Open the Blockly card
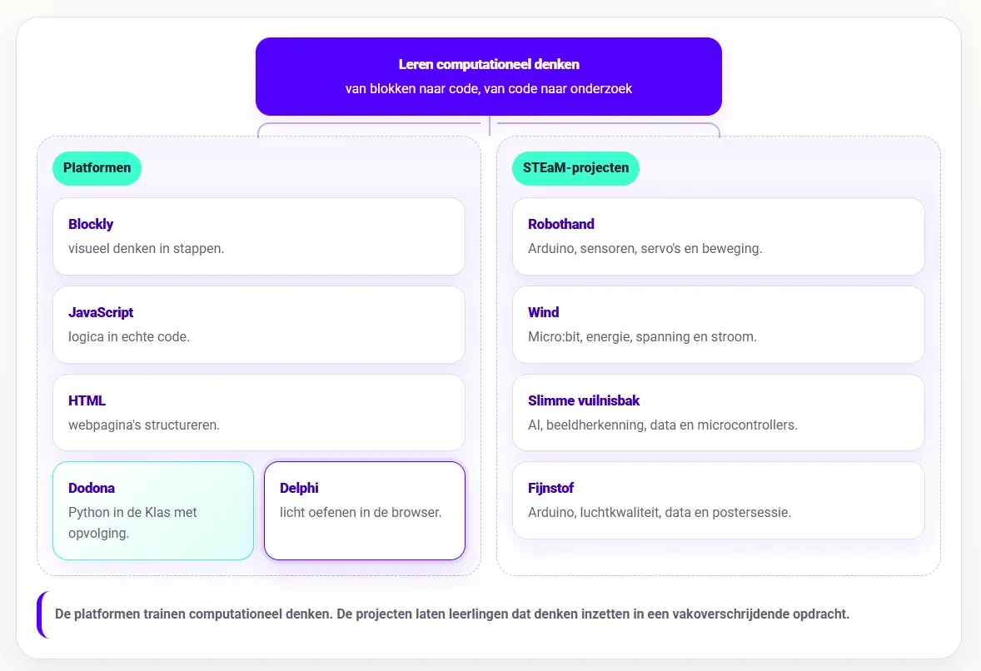Screen dimensions: 981x671 tap(259, 236)
